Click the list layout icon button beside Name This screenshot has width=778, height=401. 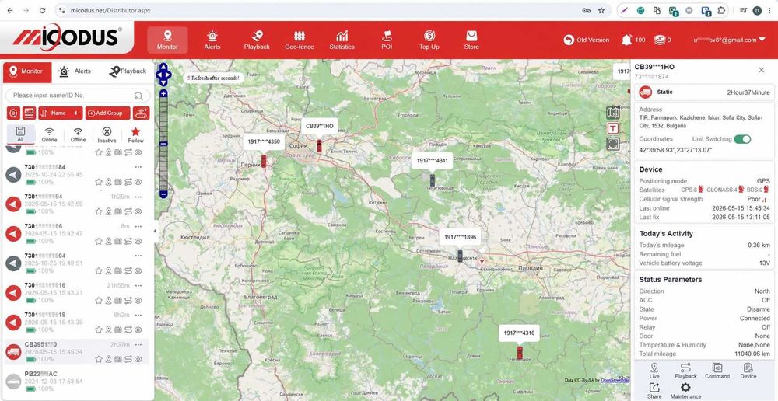[29, 113]
